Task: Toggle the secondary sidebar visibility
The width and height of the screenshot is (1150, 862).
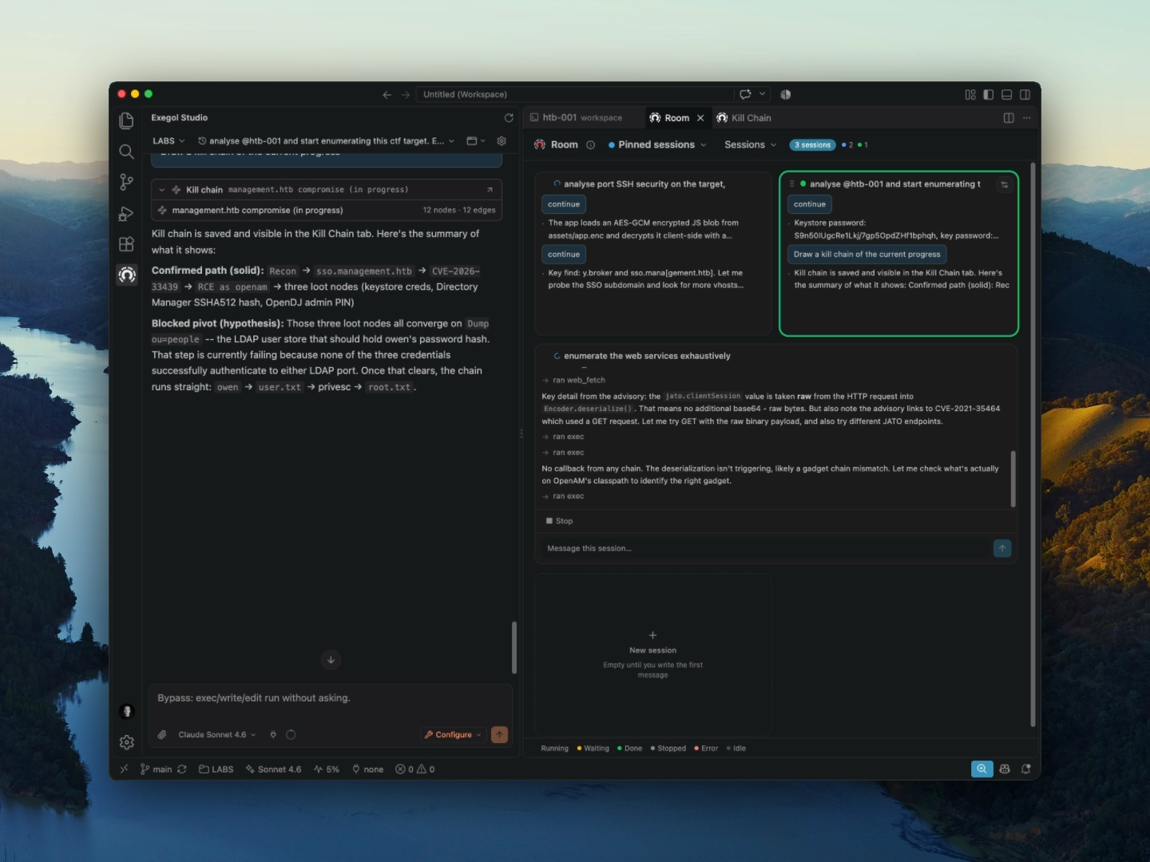Action: pyautogui.click(x=1025, y=94)
